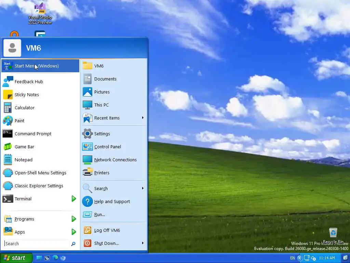Launch the Calculator app

[x=40, y=108]
